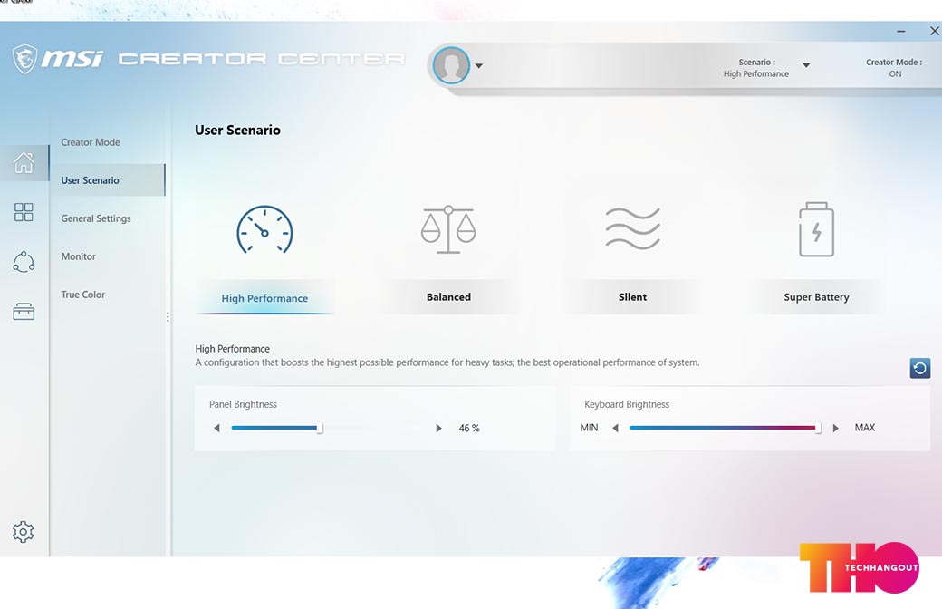Expand the user profile dropdown arrow

point(479,65)
